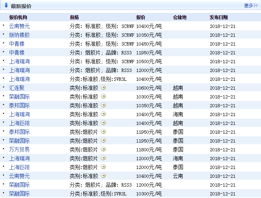Open 荣融国际 link with SVR3L grade
The width and height of the screenshot is (261, 198).
click(x=19, y=194)
